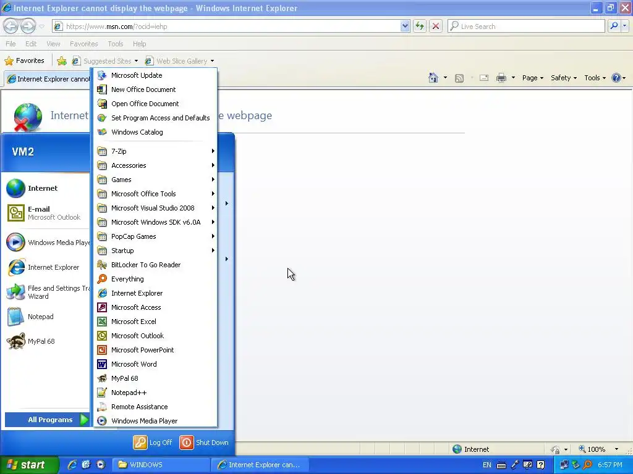Start the Everything search program
This screenshot has width=633, height=474.
(x=155, y=279)
